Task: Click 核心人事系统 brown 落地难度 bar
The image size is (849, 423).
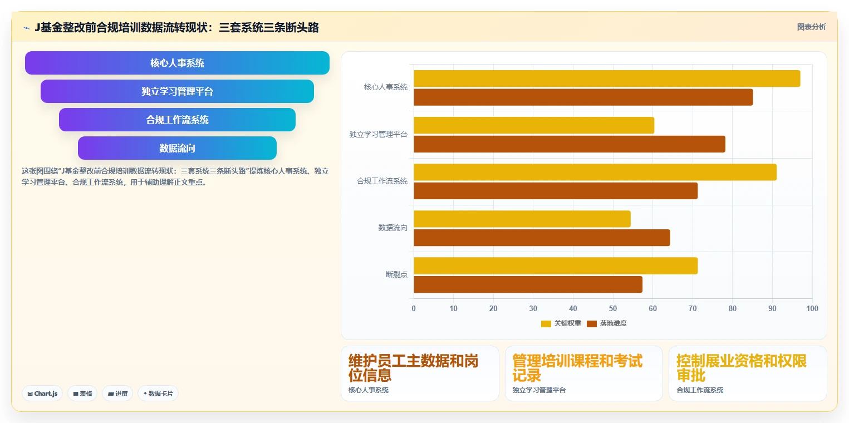Action: (x=583, y=97)
